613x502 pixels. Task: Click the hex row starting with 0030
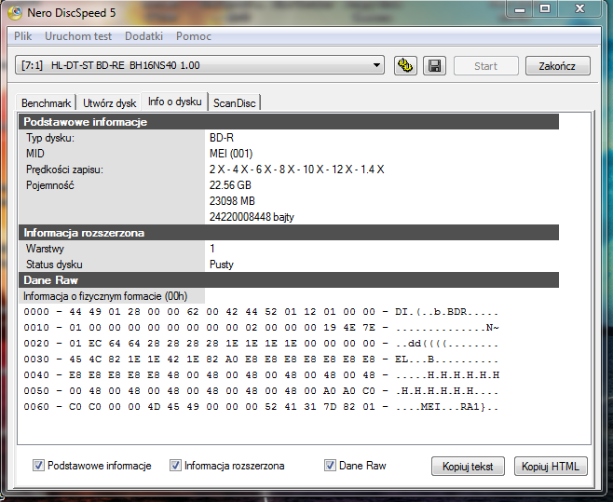tap(261, 360)
